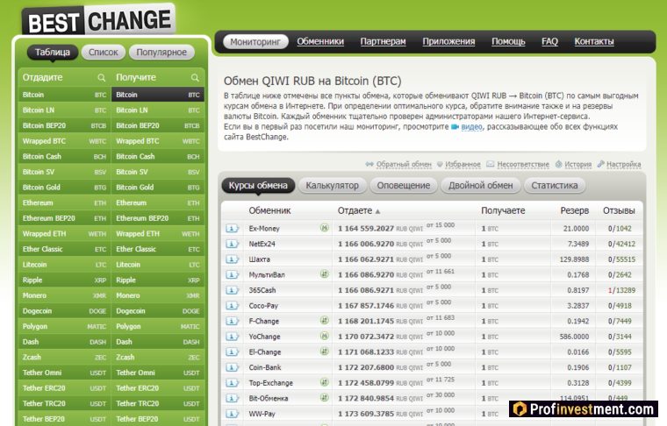667x426 pixels.
Task: Click the green badge icon next to F-Change
Action: tap(324, 321)
